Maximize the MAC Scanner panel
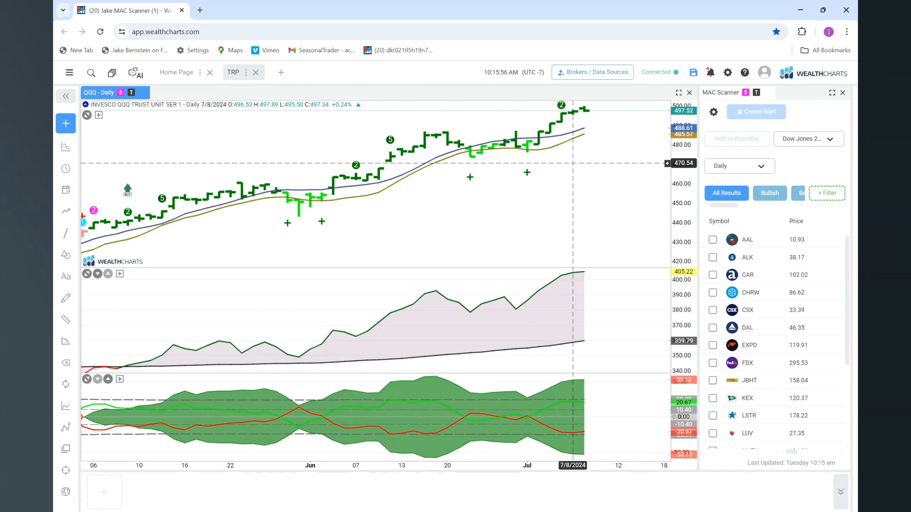911x512 pixels. click(x=832, y=93)
